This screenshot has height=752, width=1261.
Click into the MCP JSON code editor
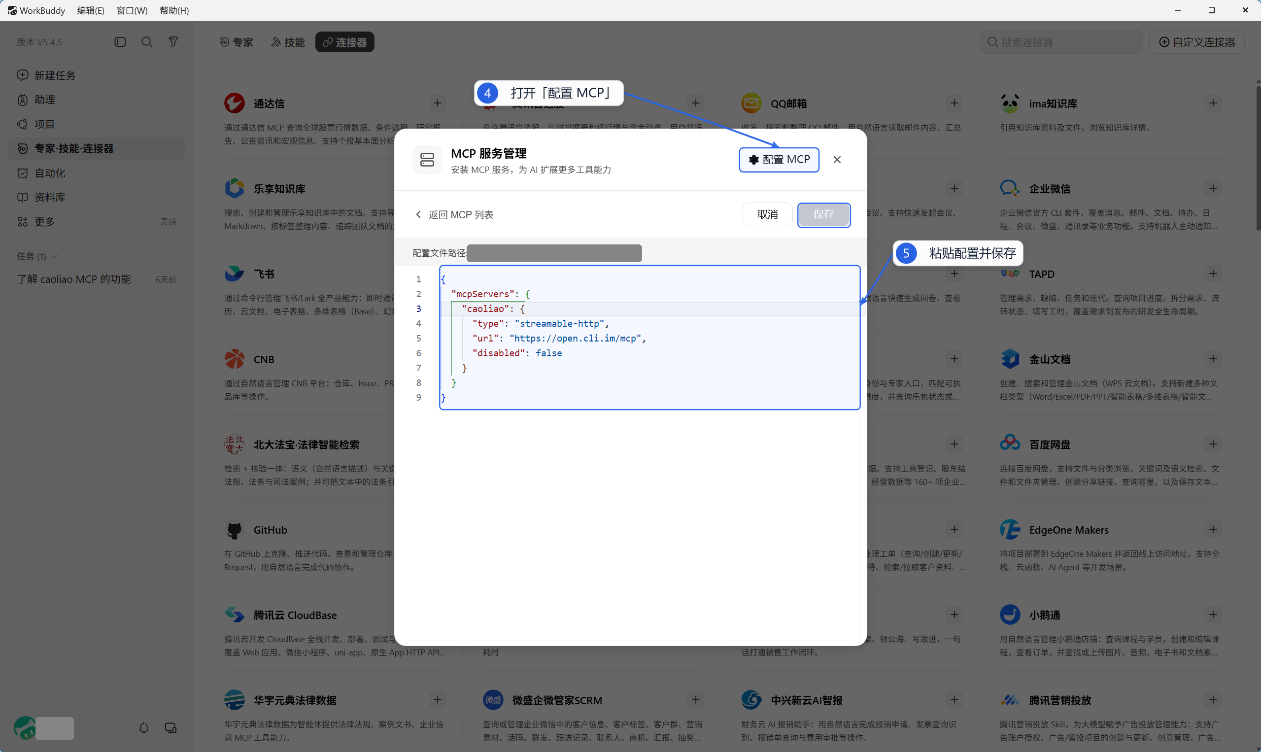(650, 338)
